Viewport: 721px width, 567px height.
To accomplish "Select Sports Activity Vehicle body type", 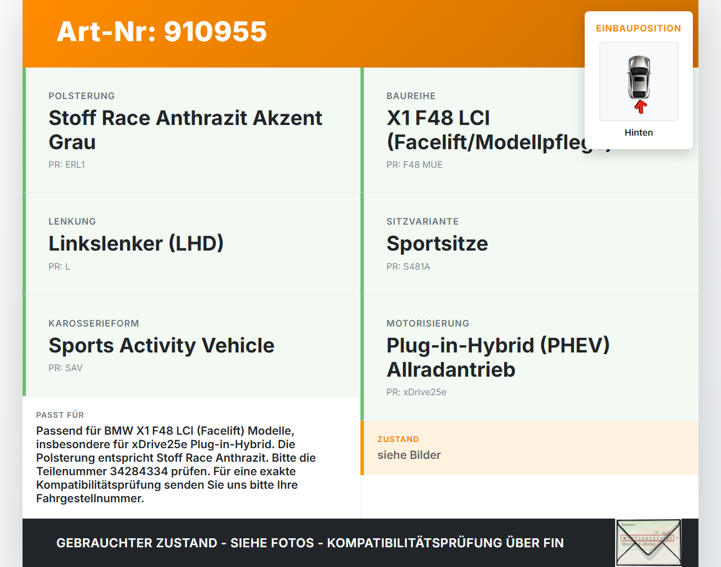I will 162,345.
